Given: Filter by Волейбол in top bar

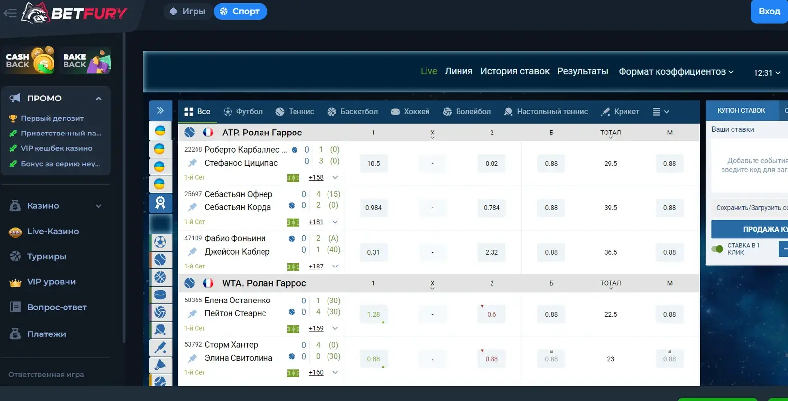Looking at the screenshot, I should (466, 112).
